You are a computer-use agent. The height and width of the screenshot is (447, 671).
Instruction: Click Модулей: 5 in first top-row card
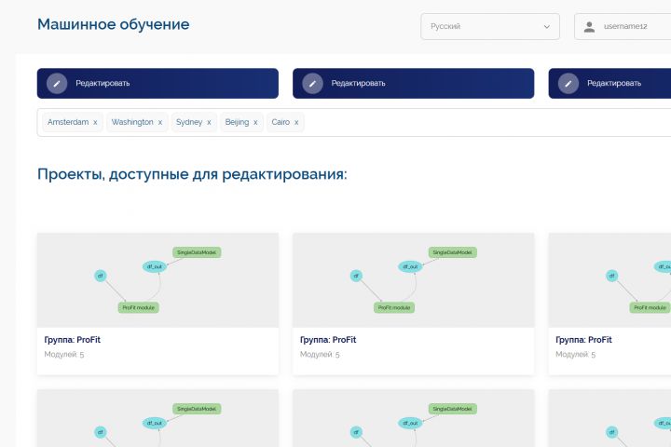[x=64, y=355]
